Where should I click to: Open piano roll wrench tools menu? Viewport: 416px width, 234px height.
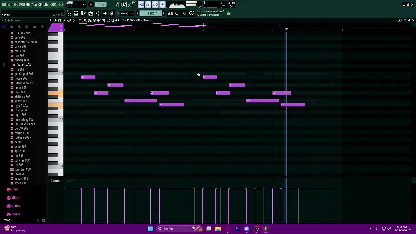(x=55, y=20)
